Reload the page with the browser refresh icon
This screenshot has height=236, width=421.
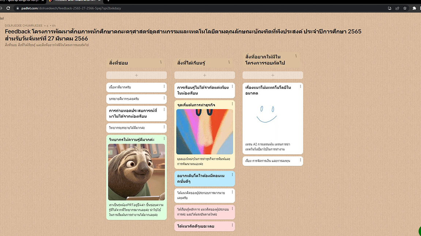pos(8,8)
